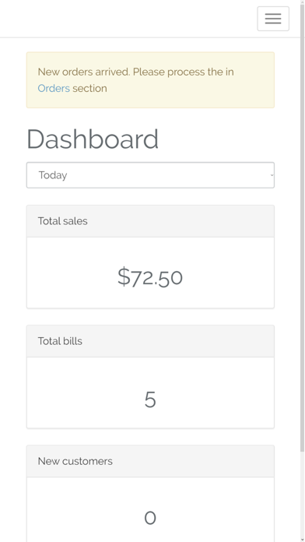This screenshot has height=542, width=305.
Task: Click the dollar sign in total sales
Action: 124,276
